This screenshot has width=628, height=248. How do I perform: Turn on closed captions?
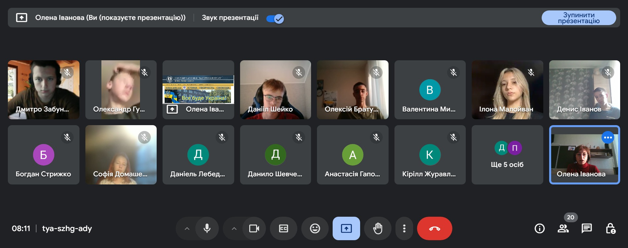[x=284, y=228]
